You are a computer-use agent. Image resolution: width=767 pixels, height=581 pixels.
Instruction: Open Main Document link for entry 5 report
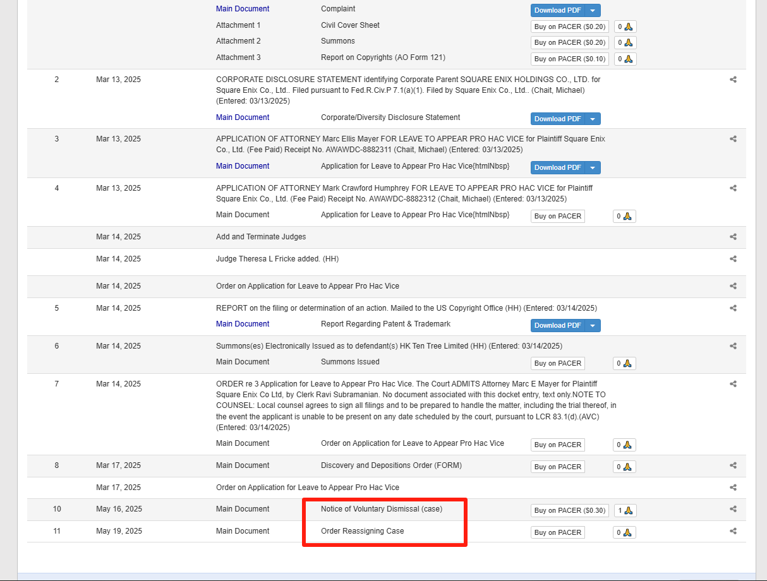click(243, 324)
